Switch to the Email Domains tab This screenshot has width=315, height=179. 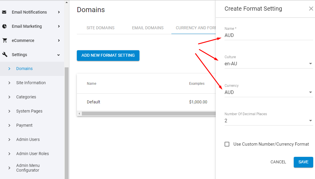[148, 28]
